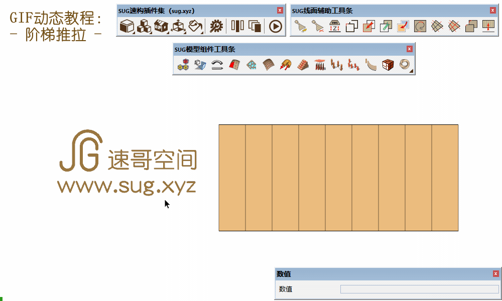Click the house building icon in SUG速构插件集
Viewport: 502px width, 301px height.
tap(161, 26)
